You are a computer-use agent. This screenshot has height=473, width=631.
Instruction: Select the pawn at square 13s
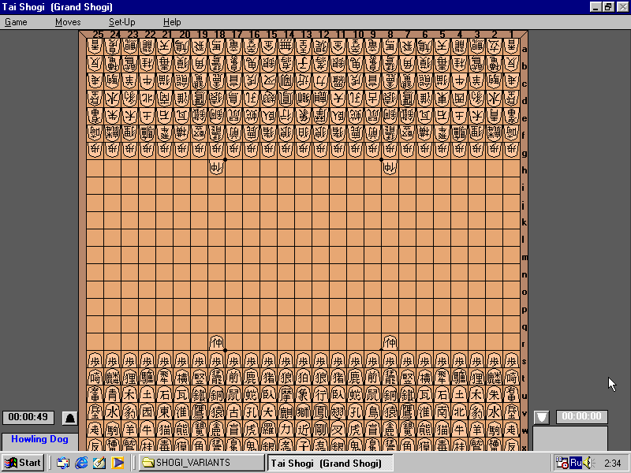(x=304, y=360)
